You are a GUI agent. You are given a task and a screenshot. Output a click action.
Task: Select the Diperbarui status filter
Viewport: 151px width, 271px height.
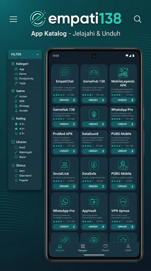pyautogui.click(x=23, y=175)
